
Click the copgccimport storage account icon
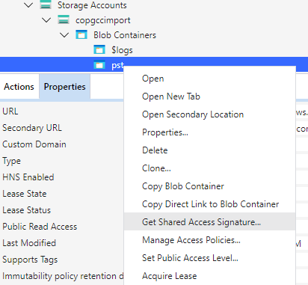(x=64, y=19)
